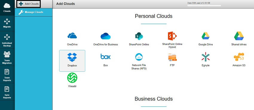Click the 'Add Clouds' page title

[65, 4]
